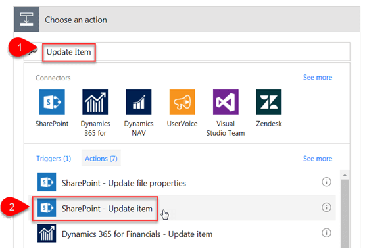Open the UserVoice connector
This screenshot has width=365, height=248.
click(x=182, y=102)
